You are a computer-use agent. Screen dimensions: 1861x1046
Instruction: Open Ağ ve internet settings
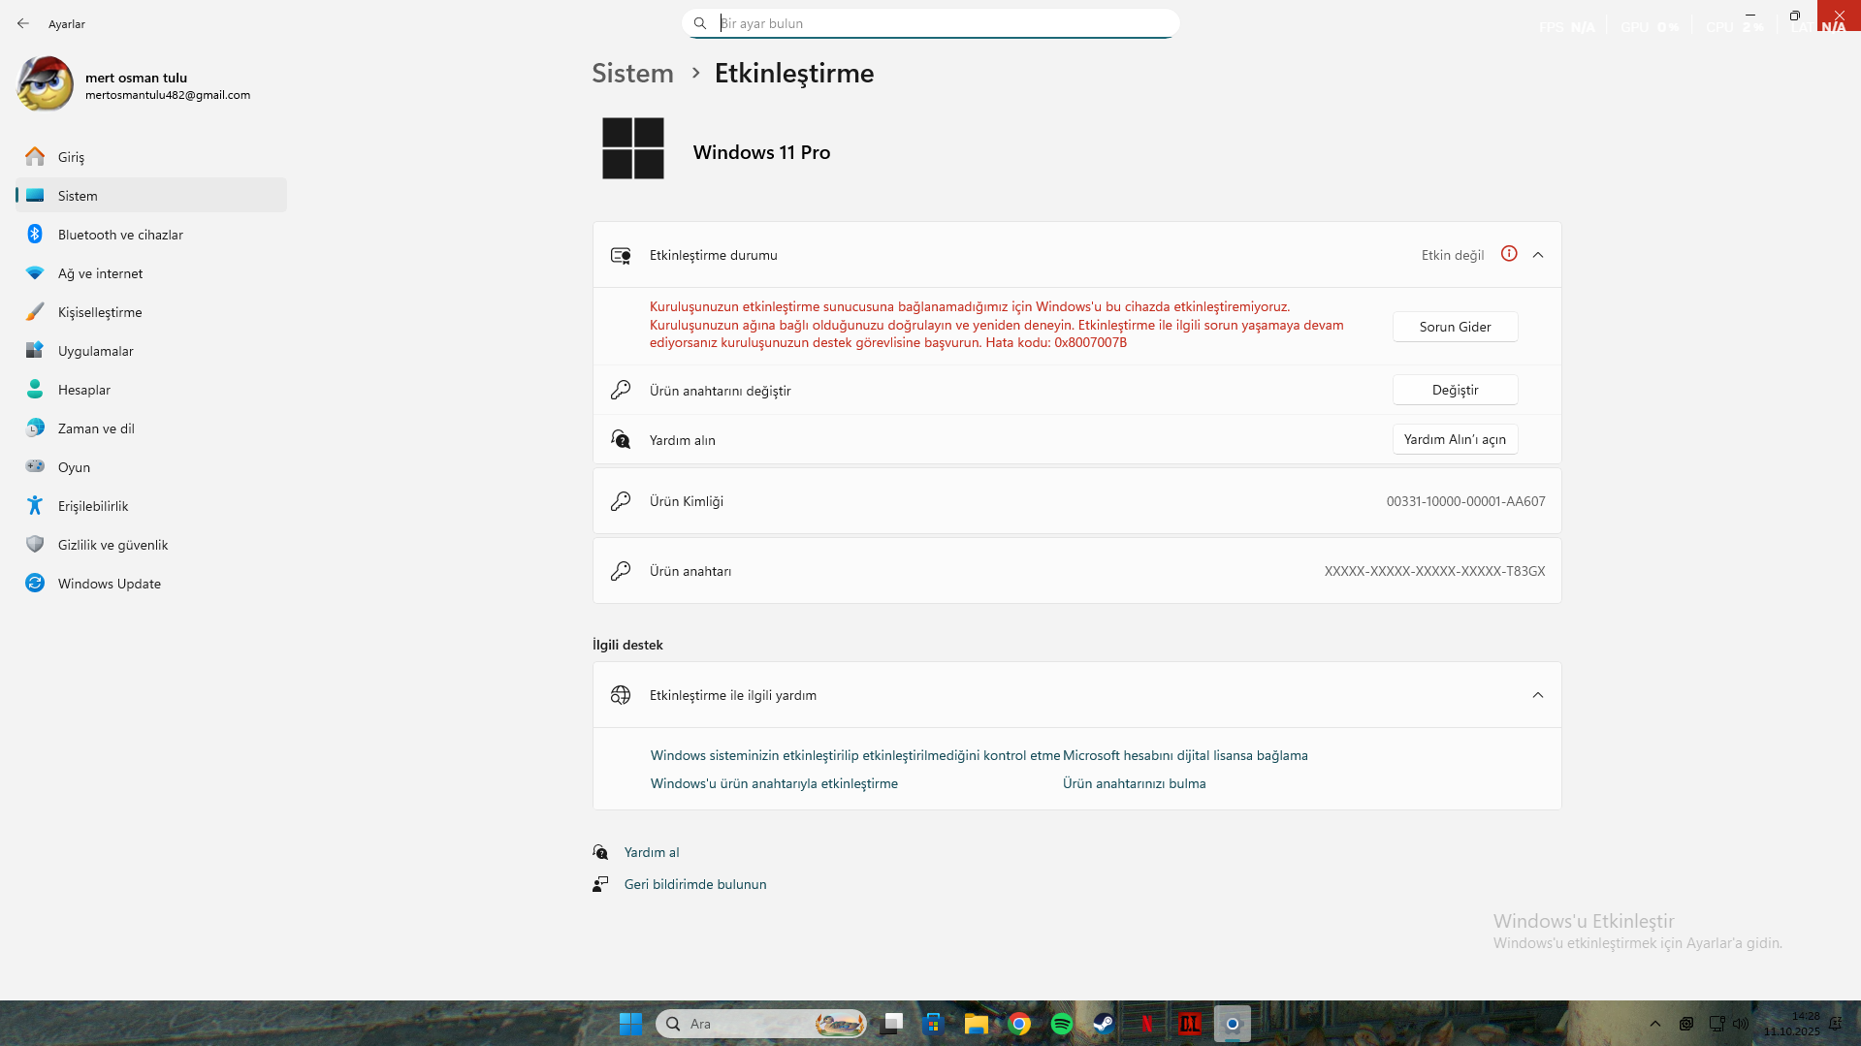point(151,273)
